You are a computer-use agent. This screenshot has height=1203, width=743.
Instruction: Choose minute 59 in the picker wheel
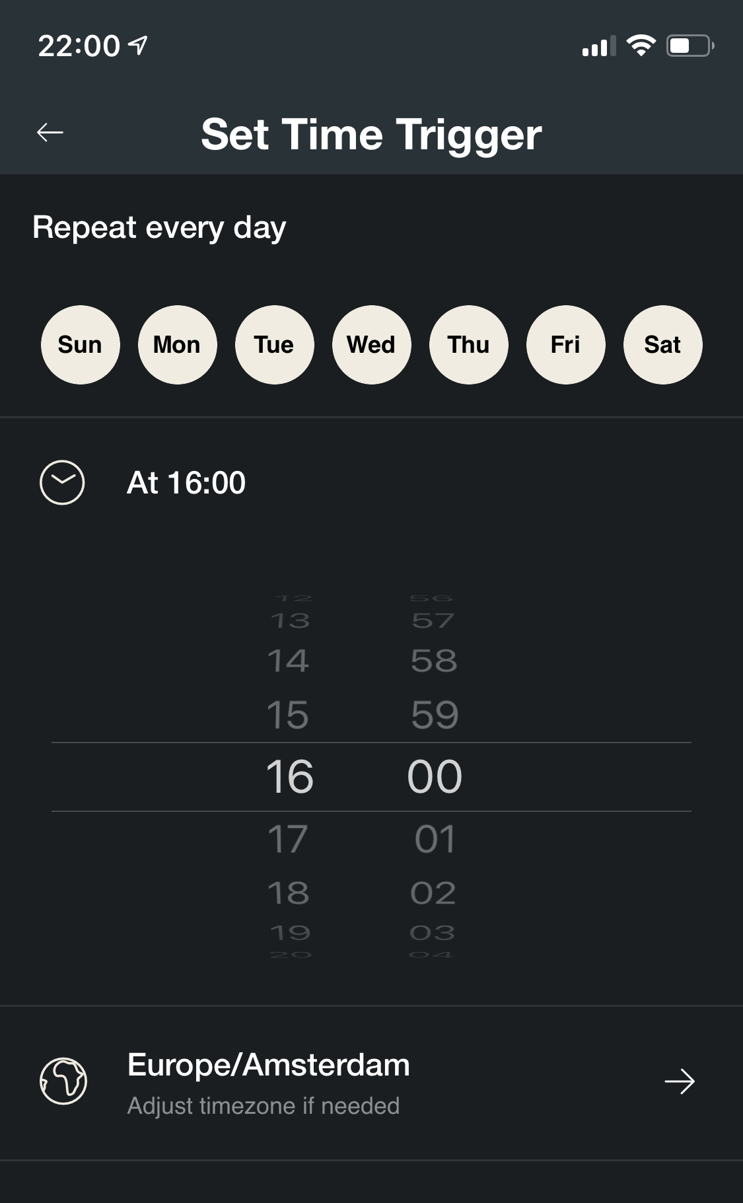[x=435, y=715]
